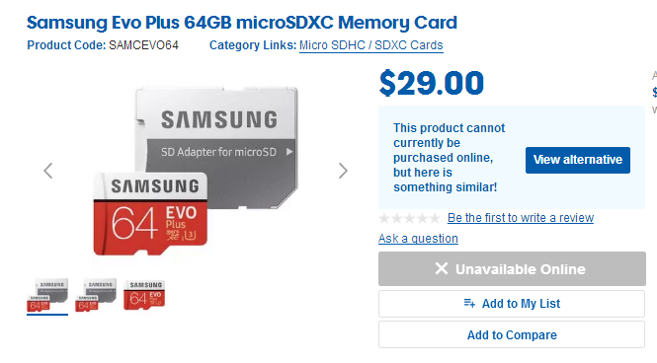Show the previous product image
The height and width of the screenshot is (363, 657).
[48, 171]
